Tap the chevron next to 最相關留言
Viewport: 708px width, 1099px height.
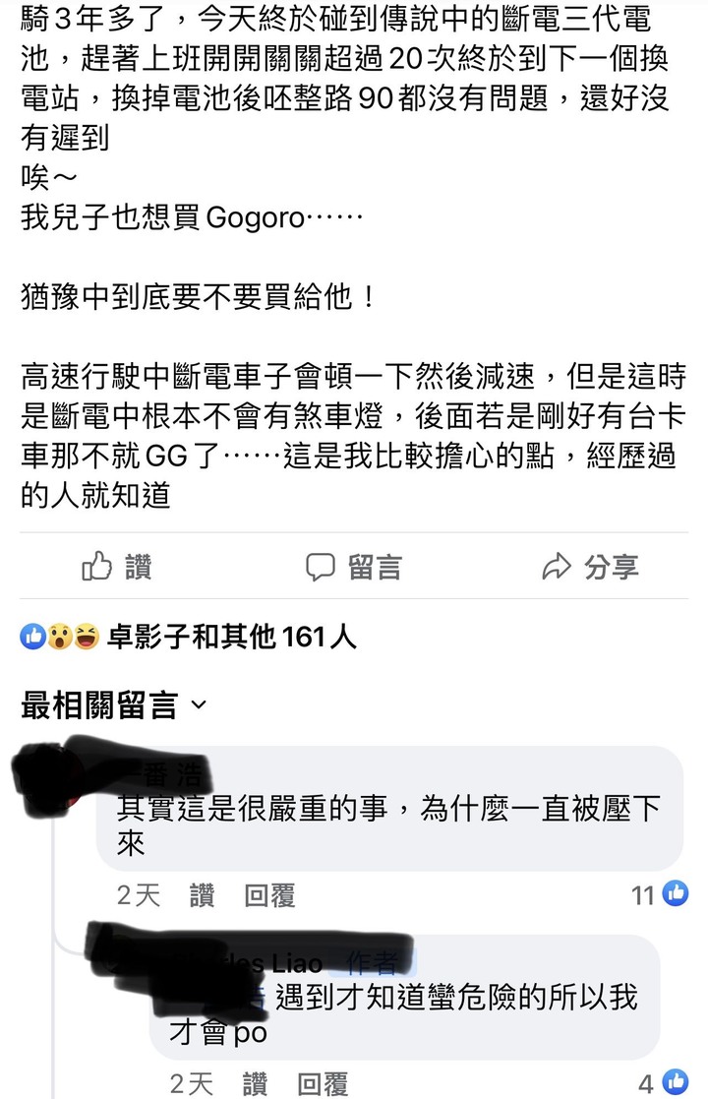pyautogui.click(x=199, y=704)
